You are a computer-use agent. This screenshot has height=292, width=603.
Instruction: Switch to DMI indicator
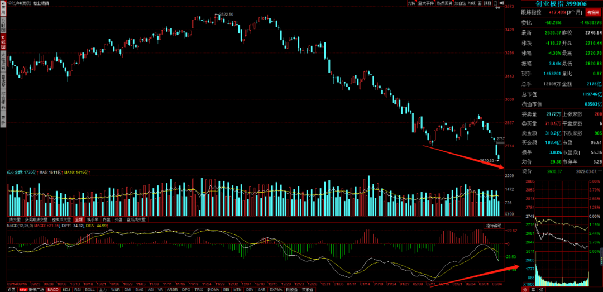[128, 289]
